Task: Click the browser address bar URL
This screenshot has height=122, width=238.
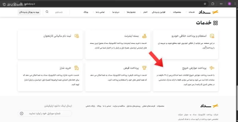Action: pyautogui.click(x=30, y=4)
